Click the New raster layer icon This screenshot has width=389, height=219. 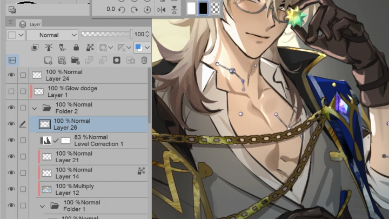48,60
